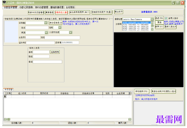
Task: Select the 今日访客 tab above the table
Action: click(x=9, y=89)
